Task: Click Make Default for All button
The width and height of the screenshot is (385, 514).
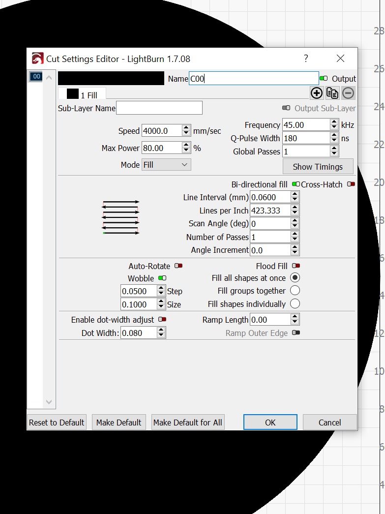Action: tap(188, 422)
